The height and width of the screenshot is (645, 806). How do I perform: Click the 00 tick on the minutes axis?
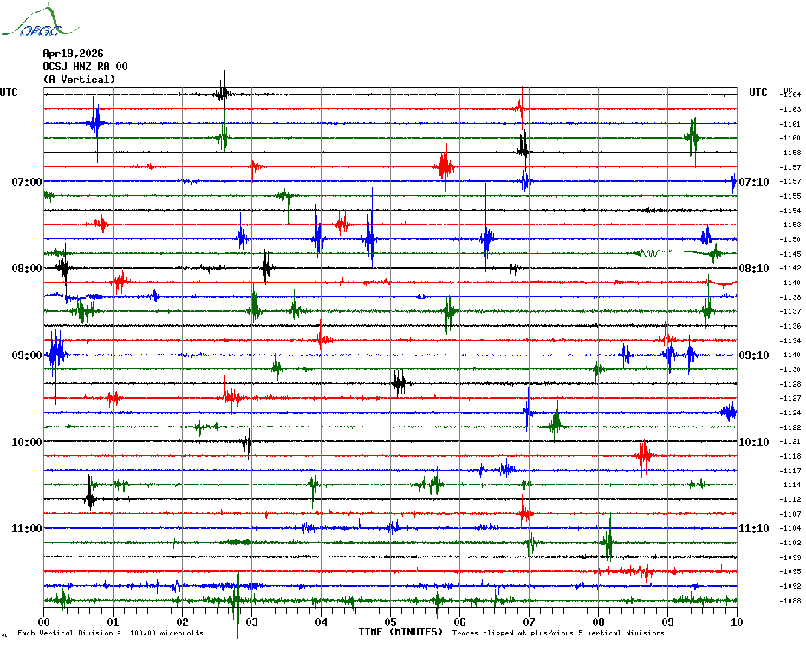coord(44,622)
